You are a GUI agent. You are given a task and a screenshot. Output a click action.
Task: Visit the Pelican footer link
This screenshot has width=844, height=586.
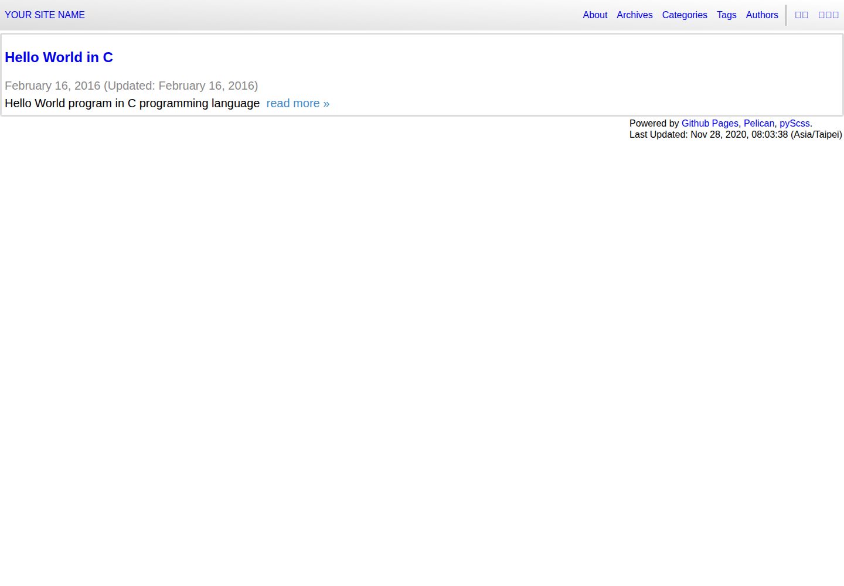(x=759, y=123)
